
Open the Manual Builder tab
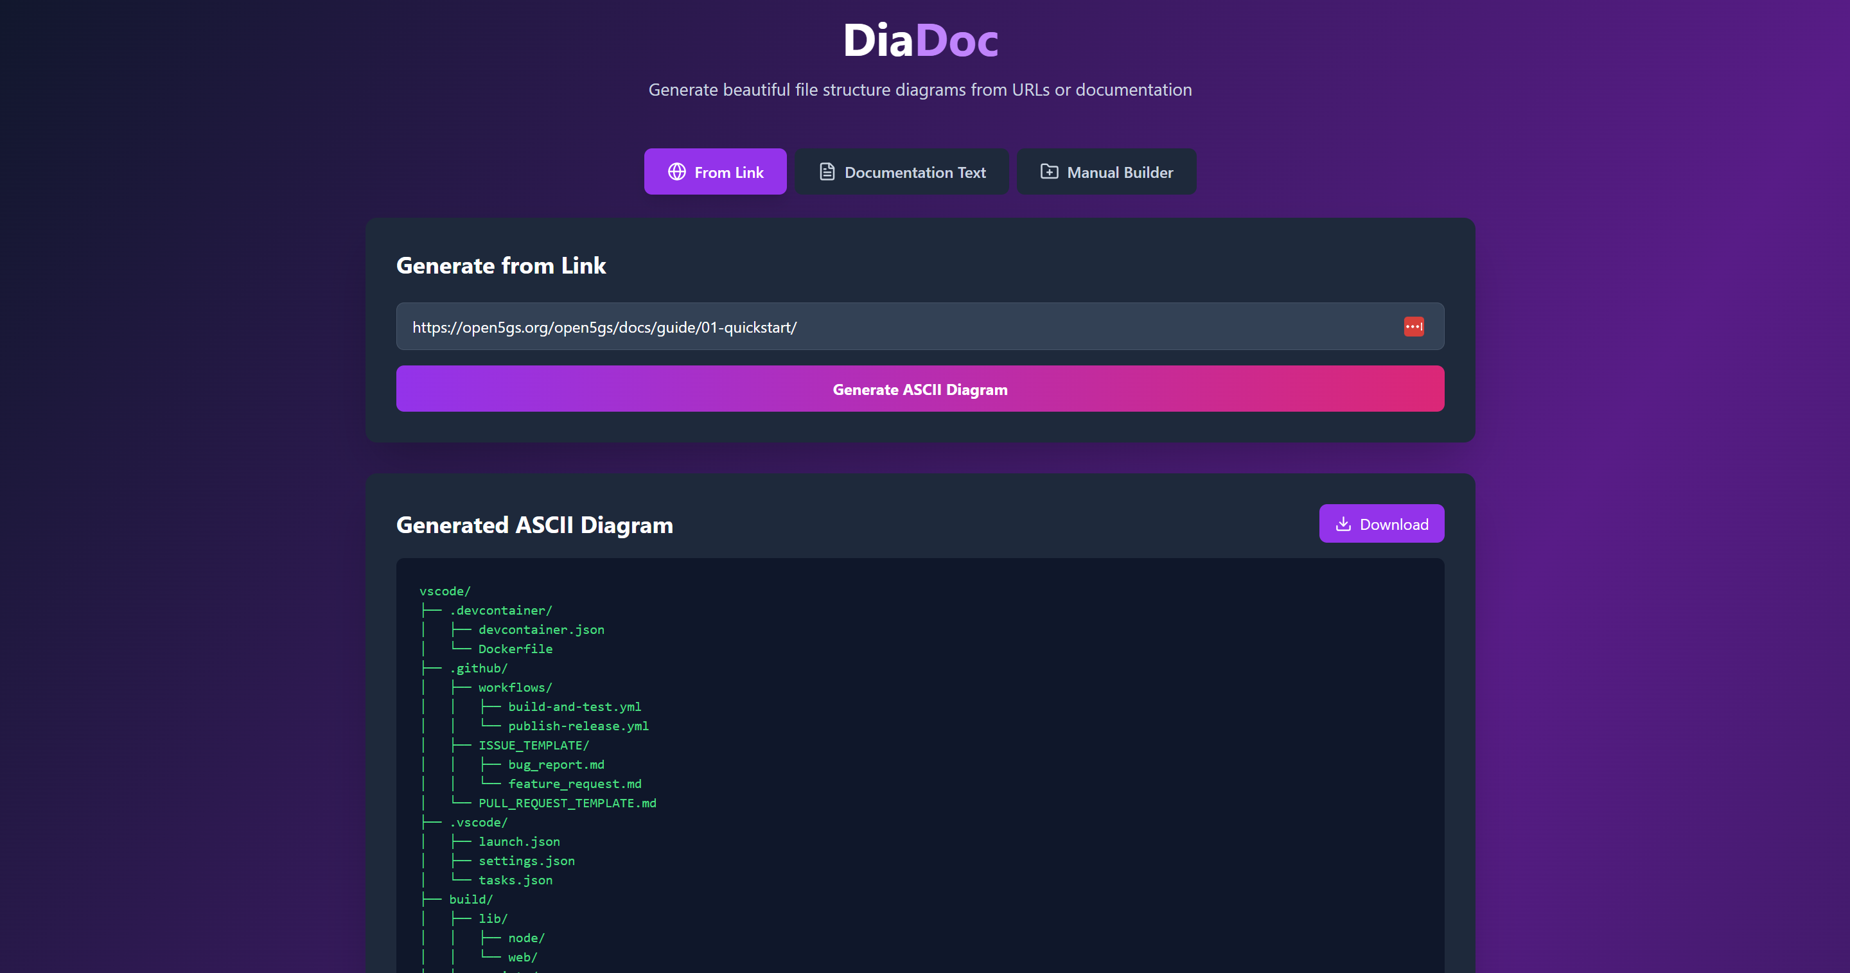[1106, 171]
